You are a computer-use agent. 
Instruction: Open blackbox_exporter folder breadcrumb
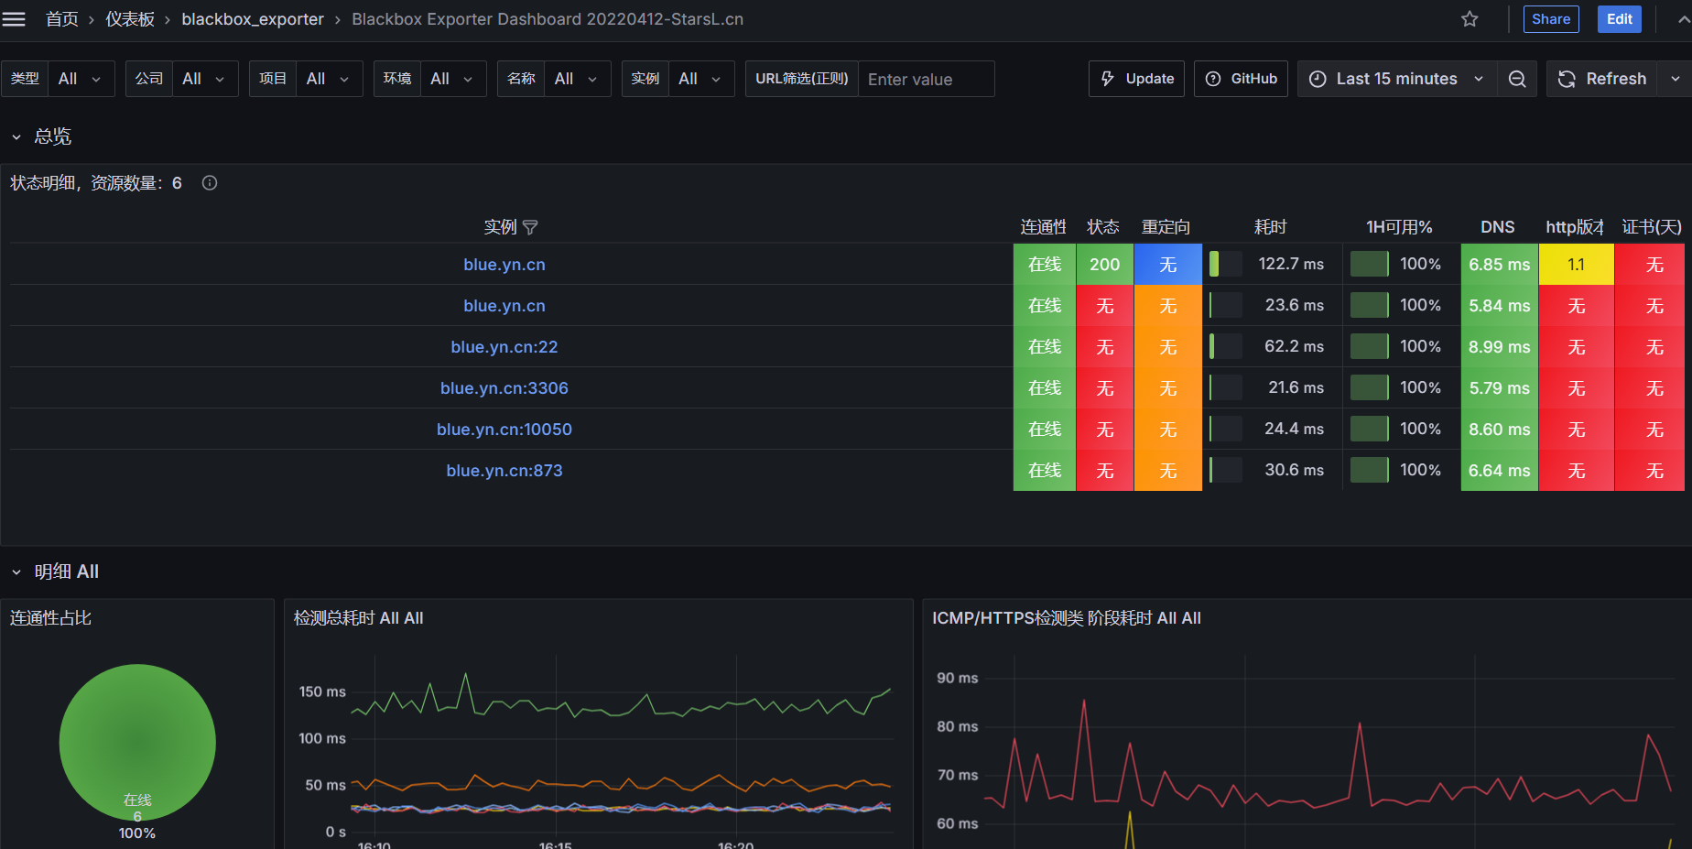[253, 19]
